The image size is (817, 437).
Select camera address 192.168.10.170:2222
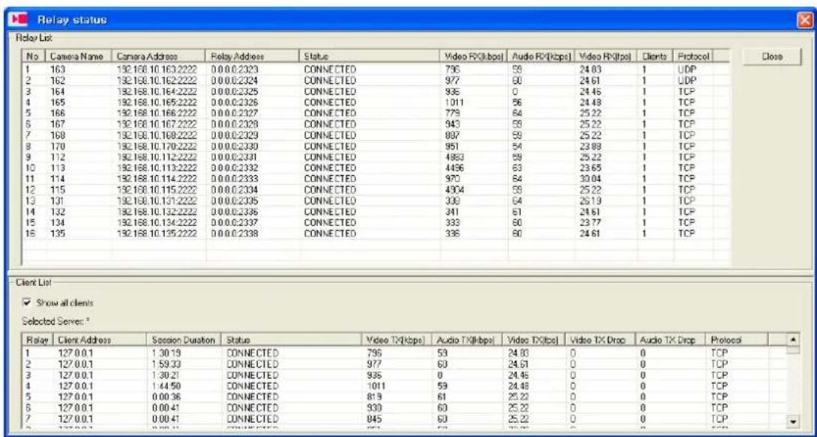click(x=157, y=145)
